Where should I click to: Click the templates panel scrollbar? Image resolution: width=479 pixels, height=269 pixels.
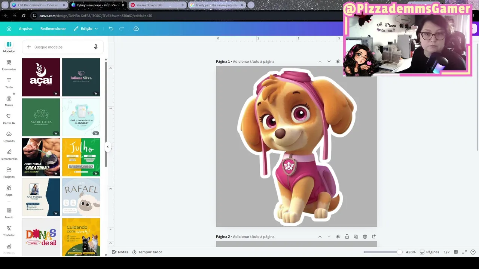[106, 114]
